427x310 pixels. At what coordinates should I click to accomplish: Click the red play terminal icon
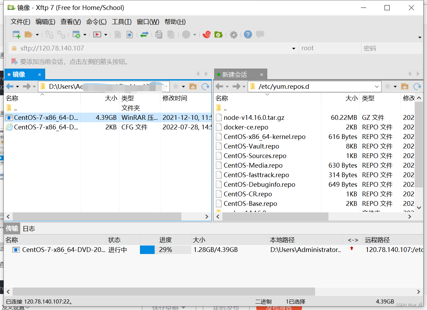(x=97, y=34)
